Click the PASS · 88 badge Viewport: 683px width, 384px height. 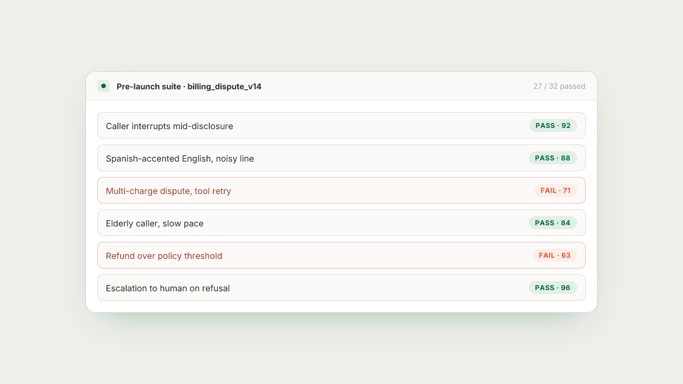click(x=553, y=158)
